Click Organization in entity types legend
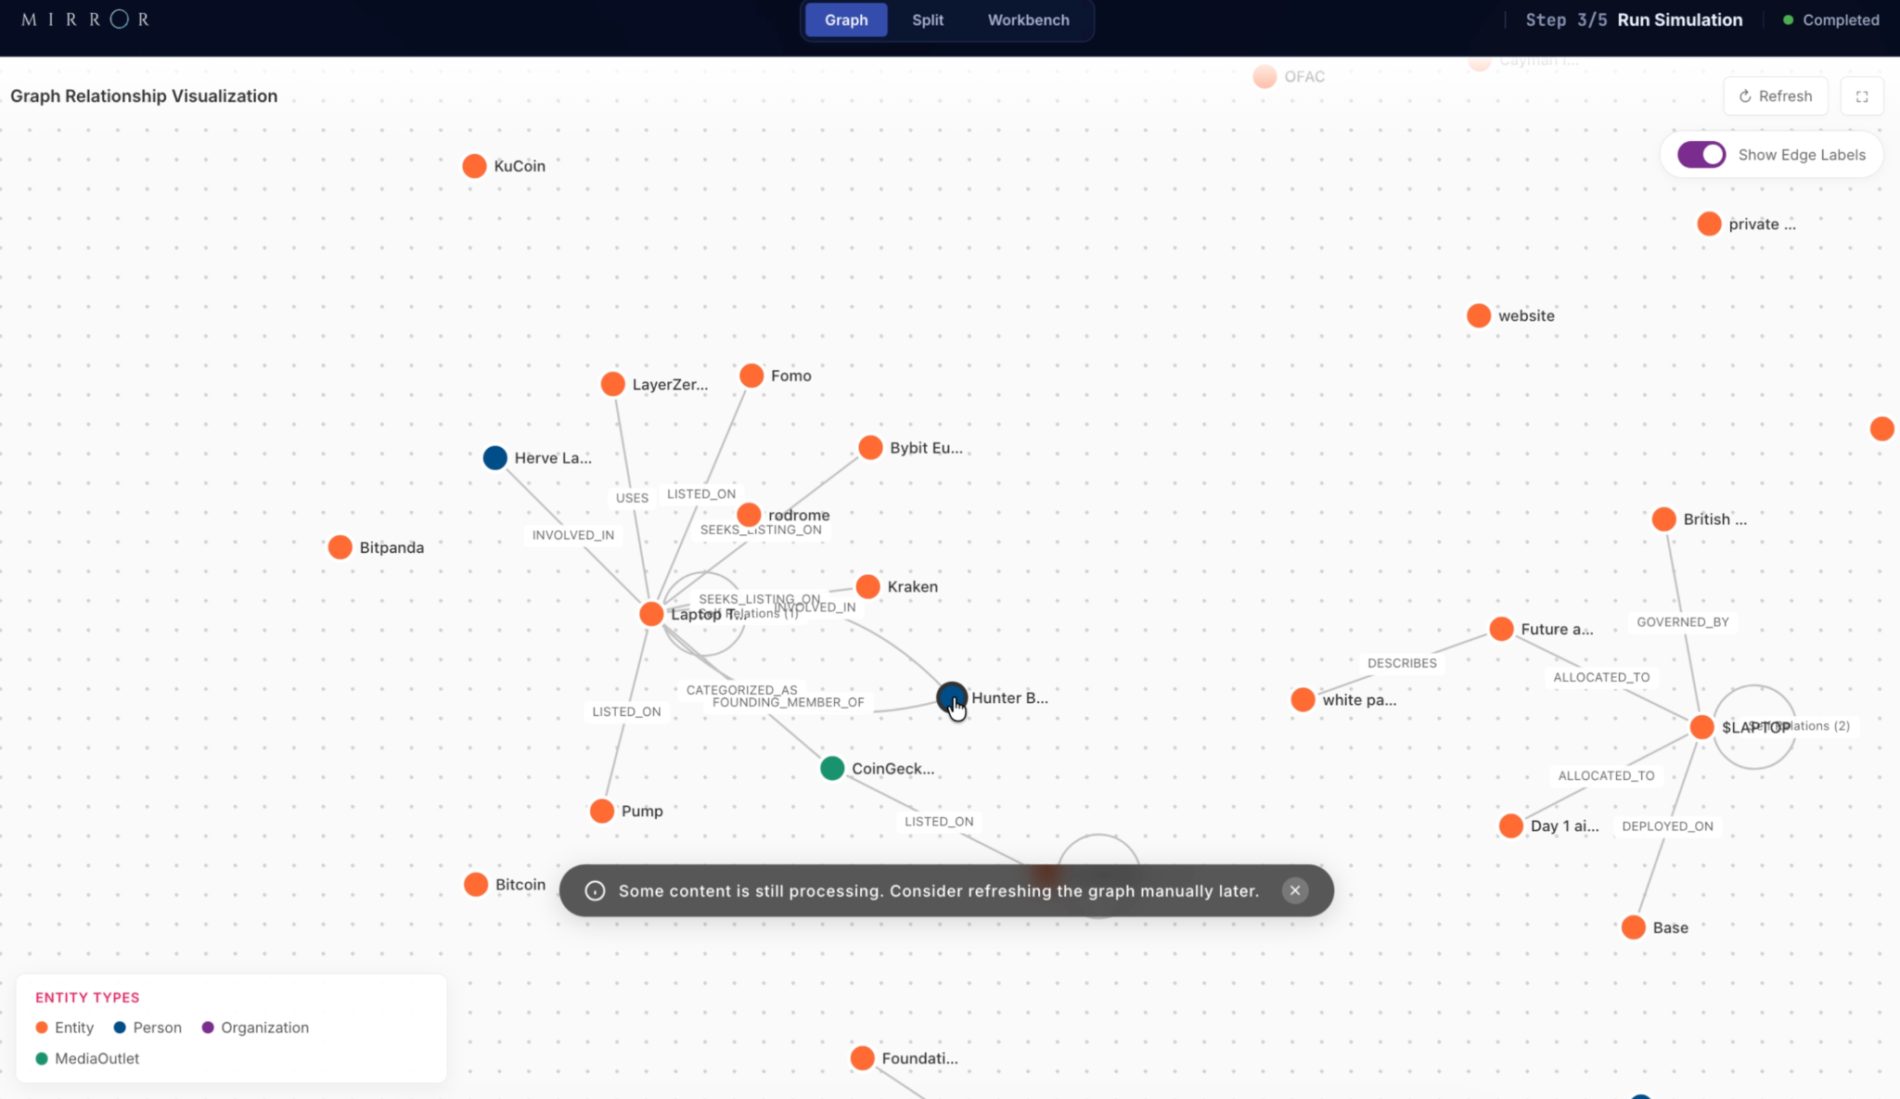 click(255, 1028)
